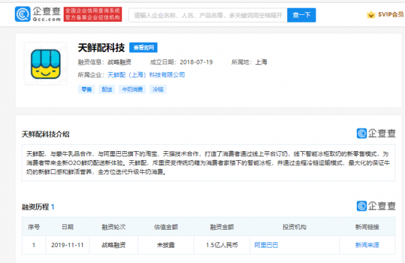Click the 未披露 valuation cell

(x=166, y=245)
